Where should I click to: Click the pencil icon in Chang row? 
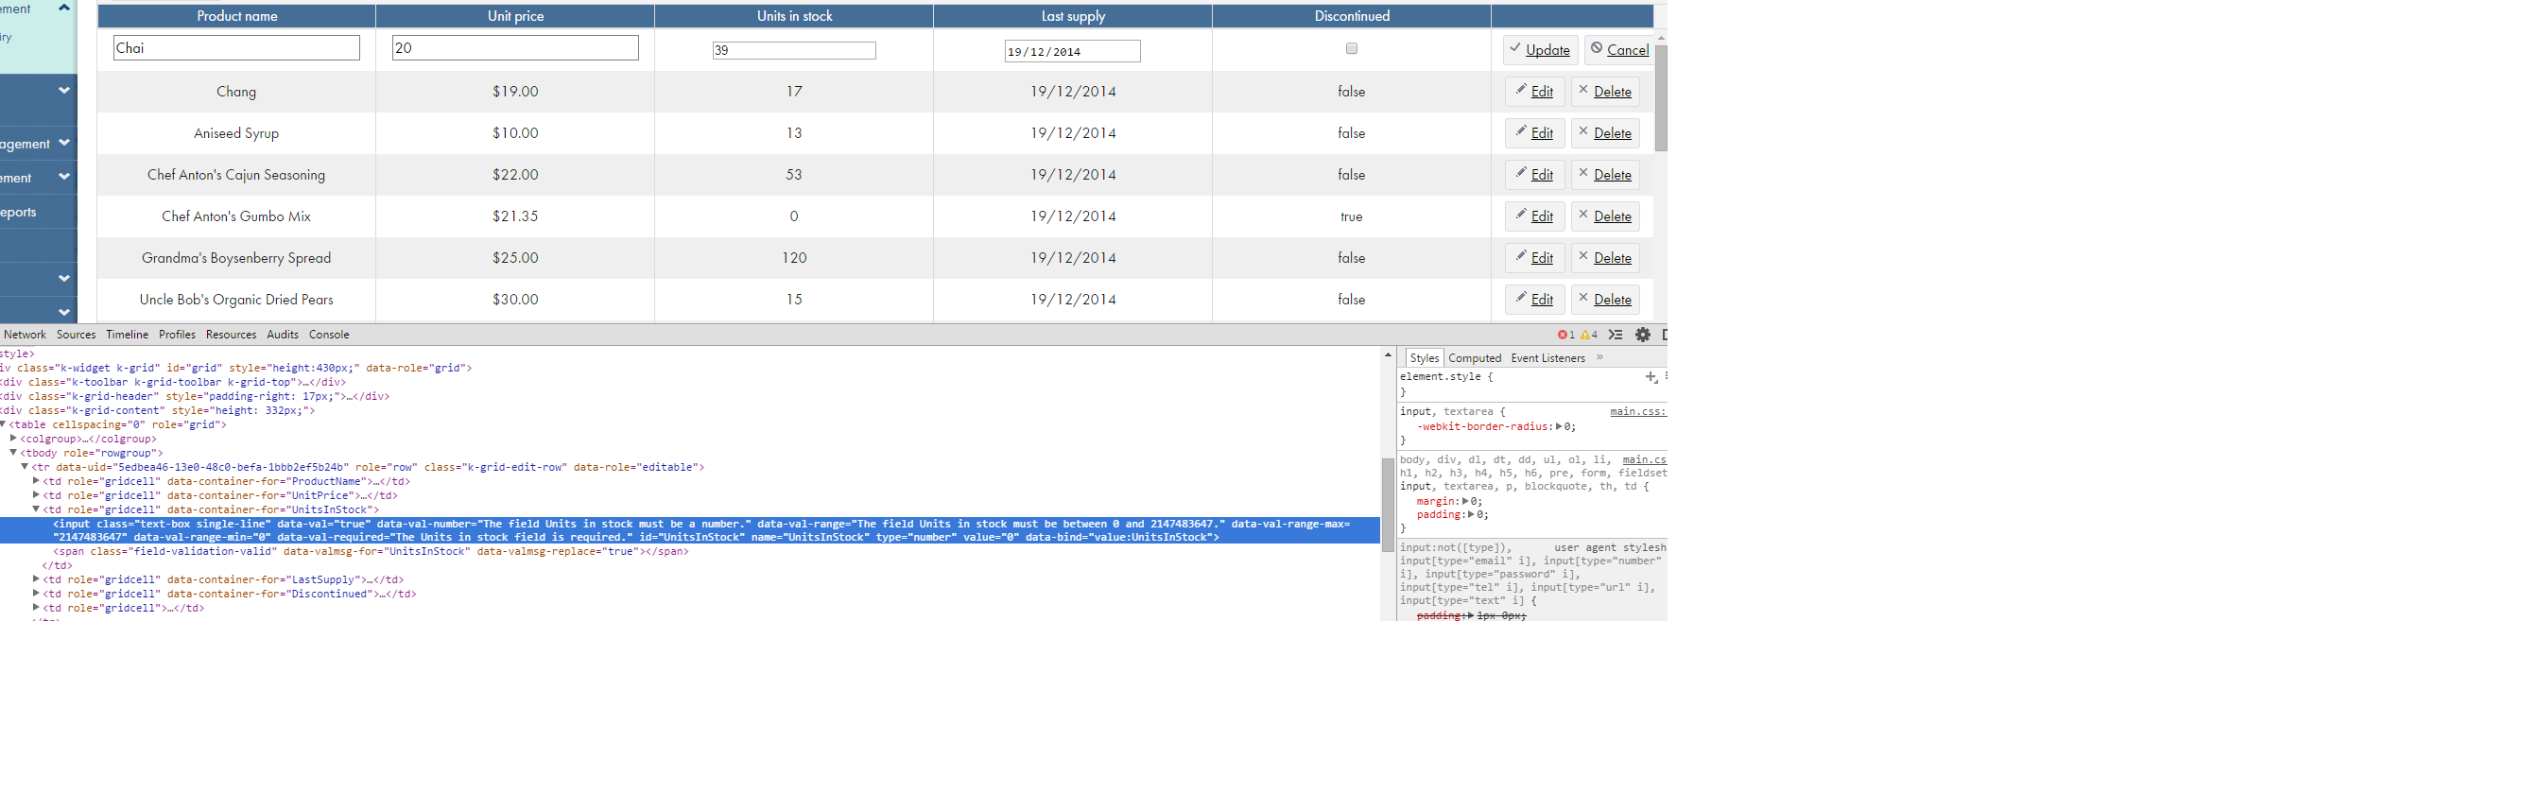(x=1521, y=90)
